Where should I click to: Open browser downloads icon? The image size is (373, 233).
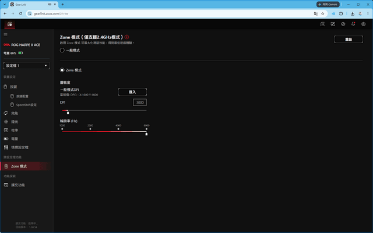click(x=353, y=13)
